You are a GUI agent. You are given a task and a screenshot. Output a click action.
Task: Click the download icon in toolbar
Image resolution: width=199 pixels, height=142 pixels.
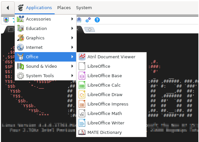tap(79, 20)
